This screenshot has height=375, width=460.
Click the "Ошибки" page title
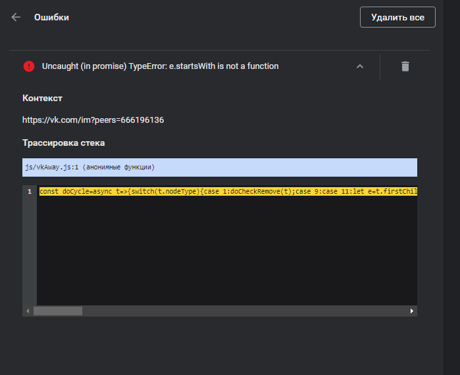coord(51,17)
